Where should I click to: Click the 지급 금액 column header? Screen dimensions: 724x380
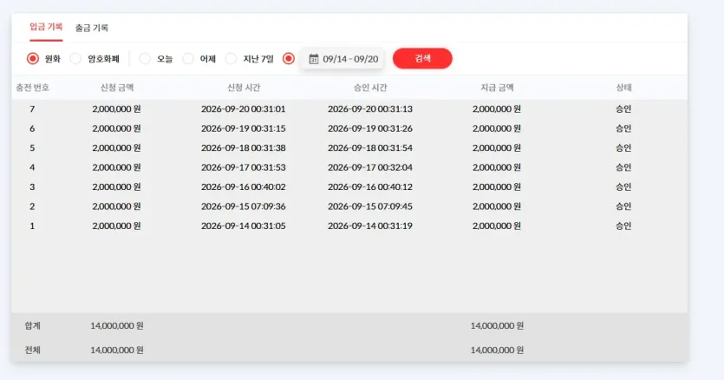pos(497,88)
